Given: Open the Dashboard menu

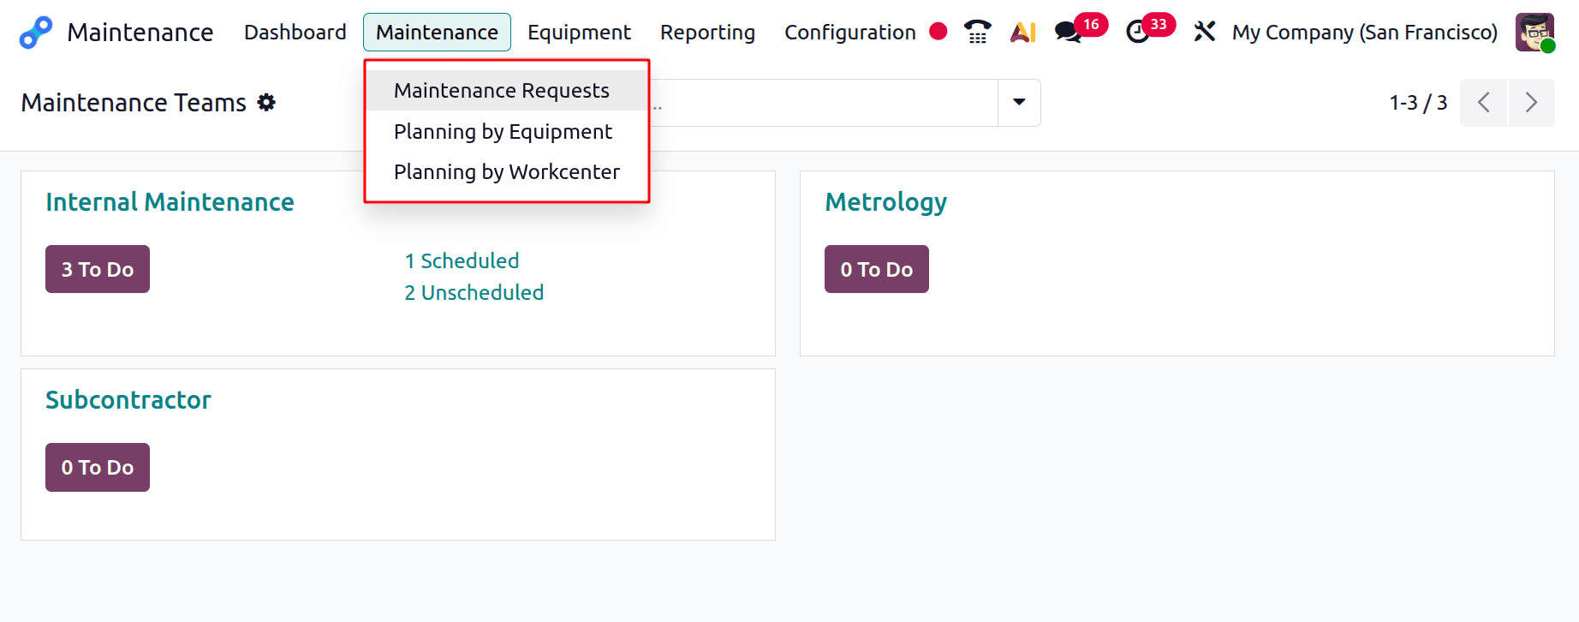Looking at the screenshot, I should click(x=295, y=33).
